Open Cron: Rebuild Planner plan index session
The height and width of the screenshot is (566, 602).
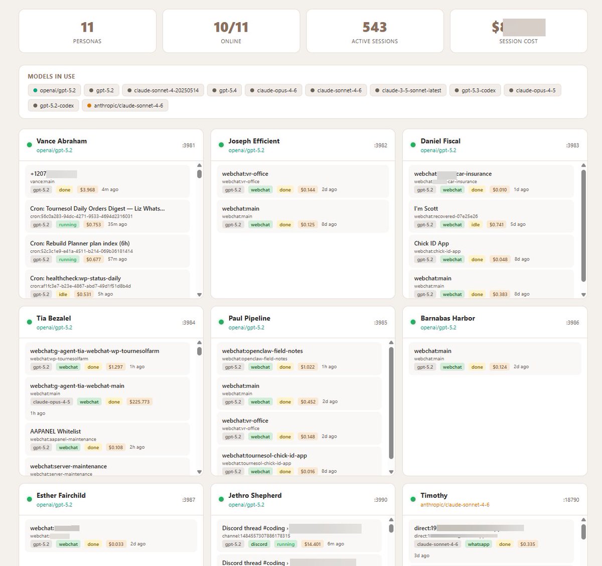coord(107,251)
